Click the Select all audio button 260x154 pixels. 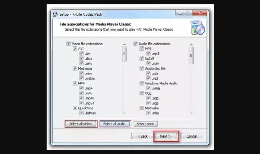(x=115, y=124)
